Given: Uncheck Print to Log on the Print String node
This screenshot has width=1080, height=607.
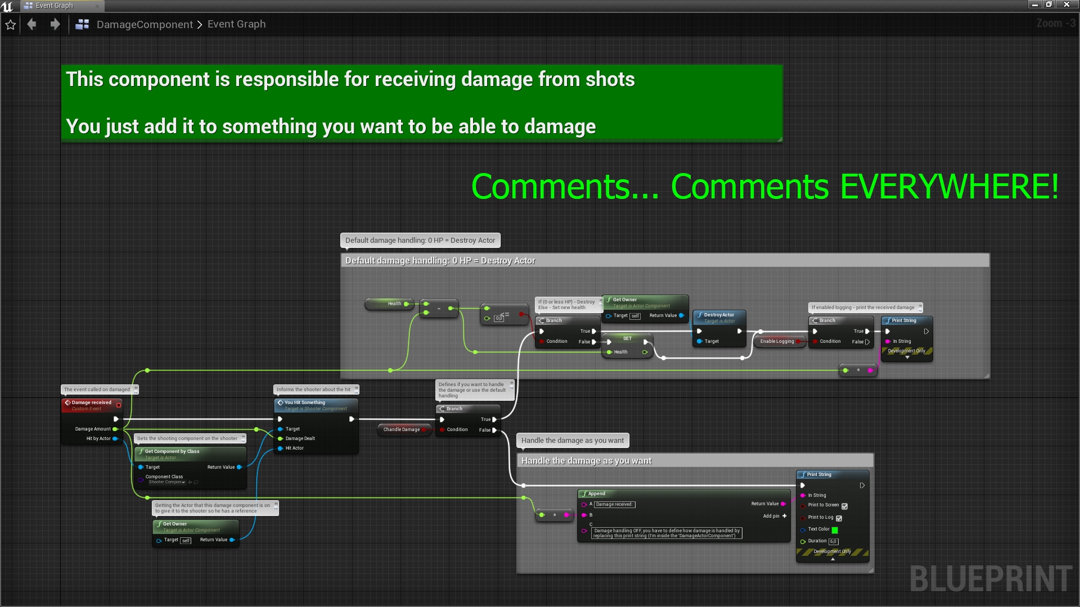Looking at the screenshot, I should click(x=839, y=518).
